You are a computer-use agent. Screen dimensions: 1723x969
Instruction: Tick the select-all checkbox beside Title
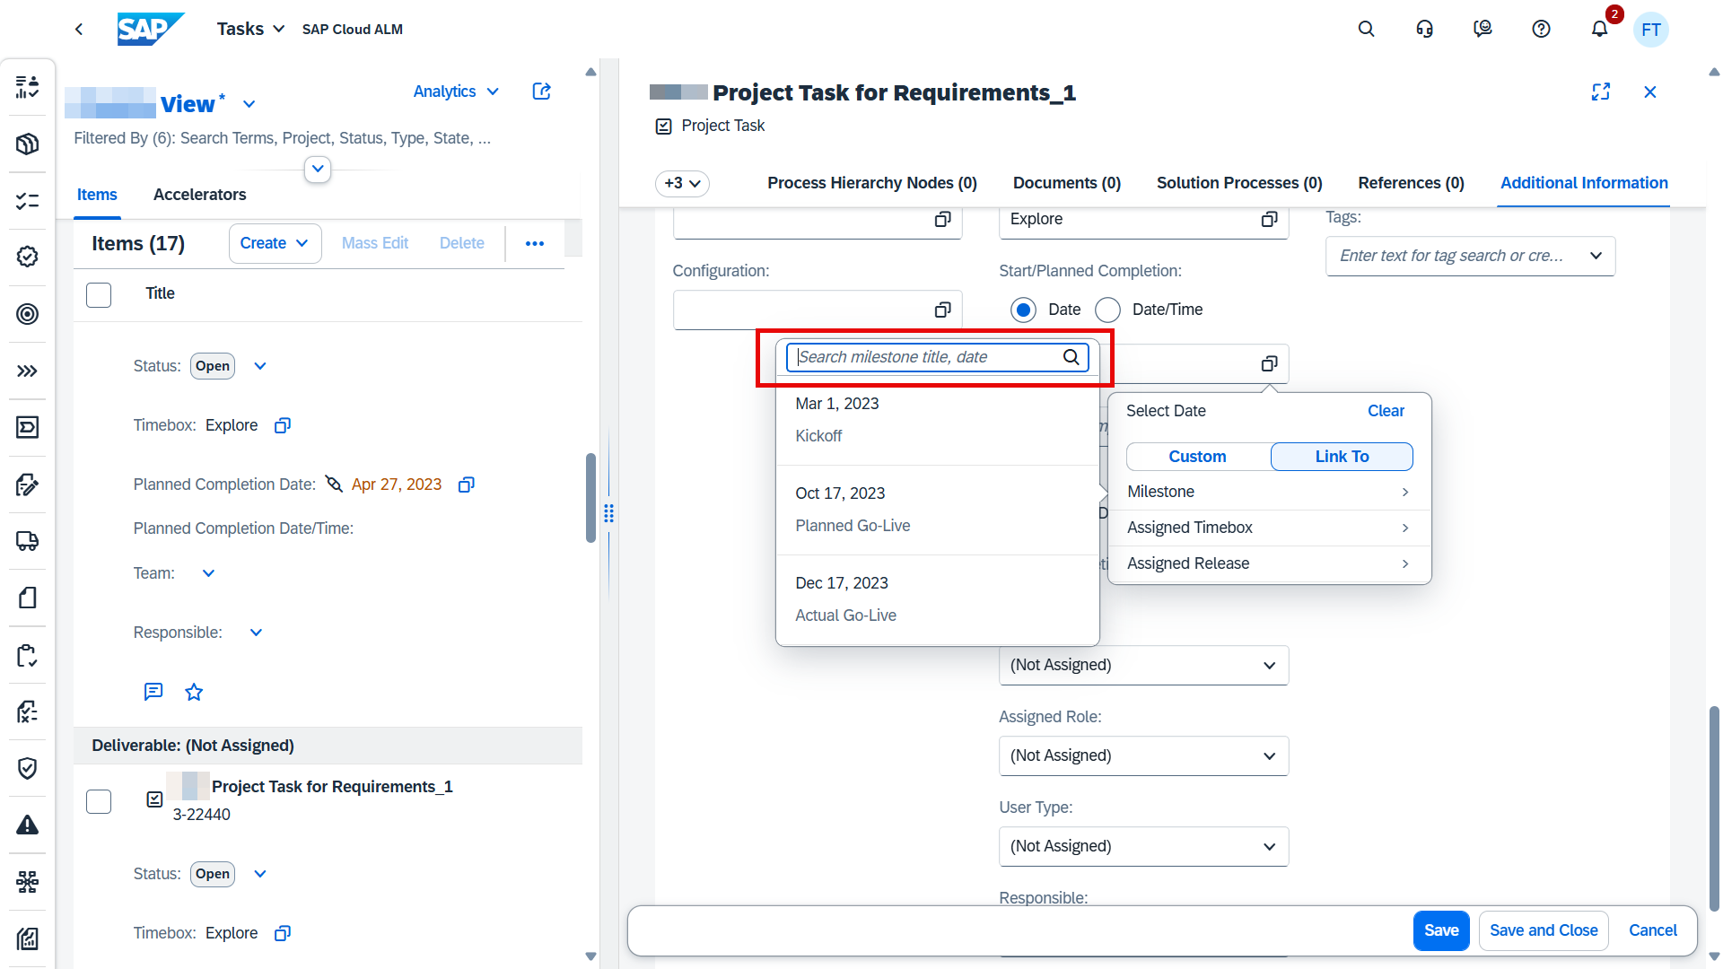point(99,294)
